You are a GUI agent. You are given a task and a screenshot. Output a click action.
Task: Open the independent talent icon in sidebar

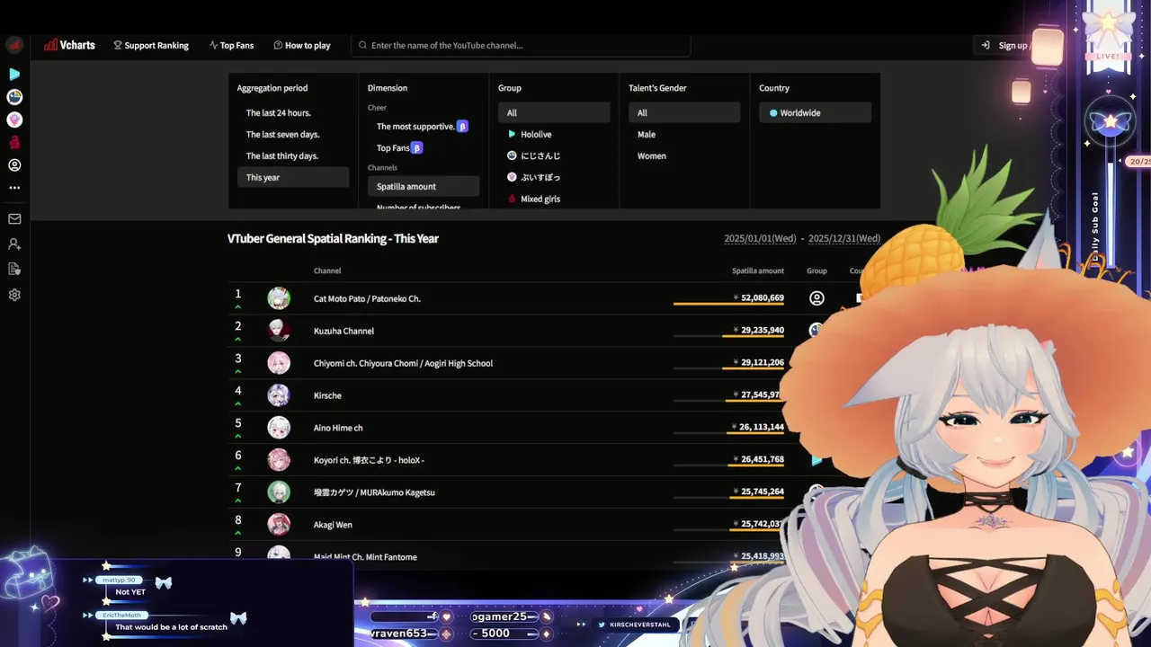click(x=14, y=165)
